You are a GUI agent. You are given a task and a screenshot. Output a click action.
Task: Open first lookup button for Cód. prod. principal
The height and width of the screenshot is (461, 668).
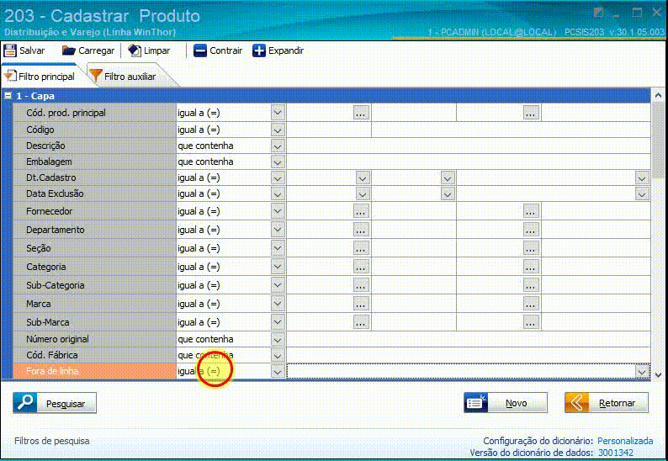point(361,113)
